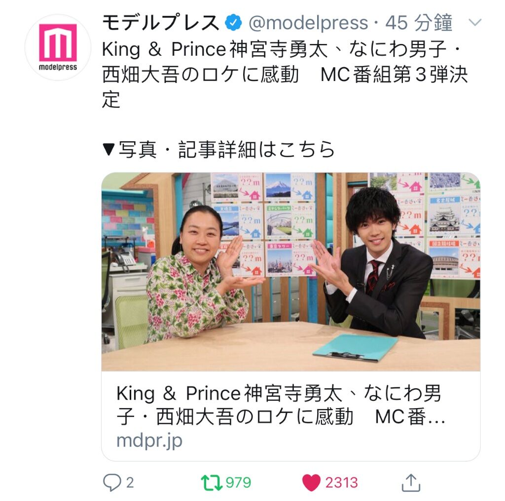Open the tweet options chevron menu
This screenshot has width=505, height=501.
[x=475, y=22]
